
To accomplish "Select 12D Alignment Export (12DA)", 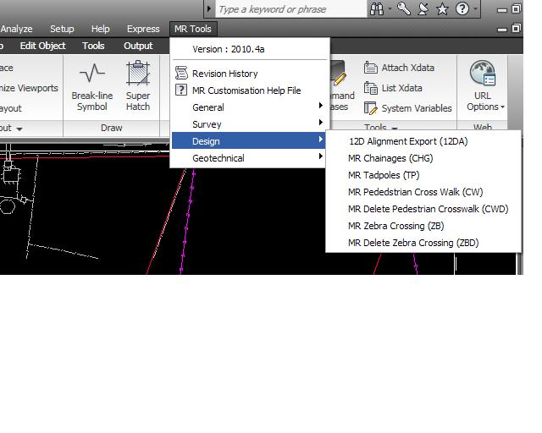I will coord(423,141).
